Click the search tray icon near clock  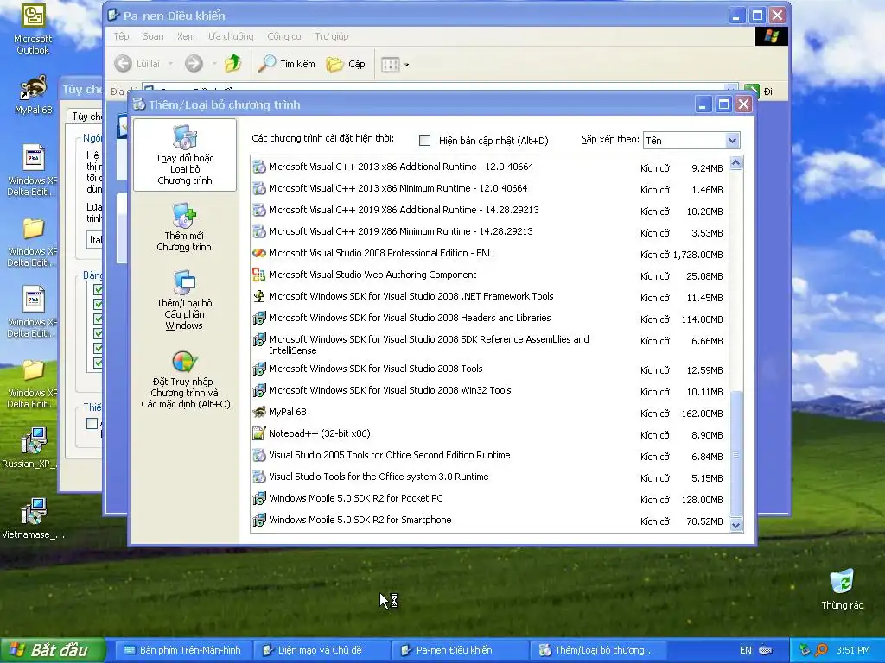822,650
